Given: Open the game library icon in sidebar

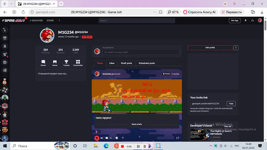Looking at the screenshot, I should pos(5,70).
